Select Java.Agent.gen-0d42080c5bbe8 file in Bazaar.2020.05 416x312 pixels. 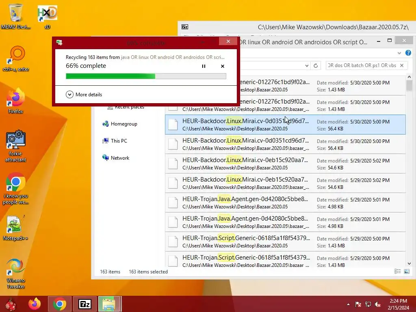(x=285, y=203)
